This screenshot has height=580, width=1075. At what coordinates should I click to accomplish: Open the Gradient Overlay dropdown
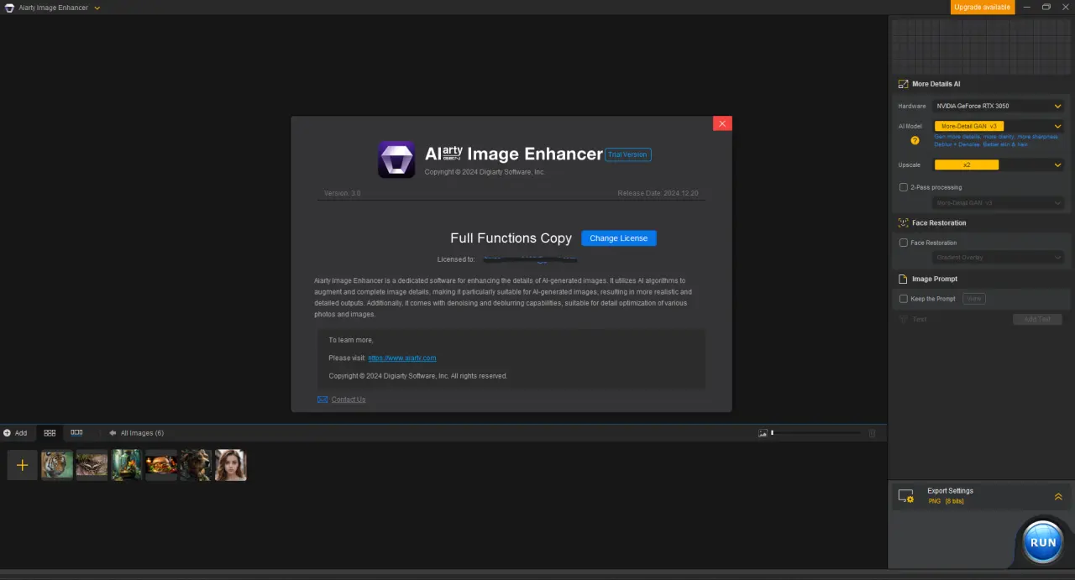pos(999,258)
